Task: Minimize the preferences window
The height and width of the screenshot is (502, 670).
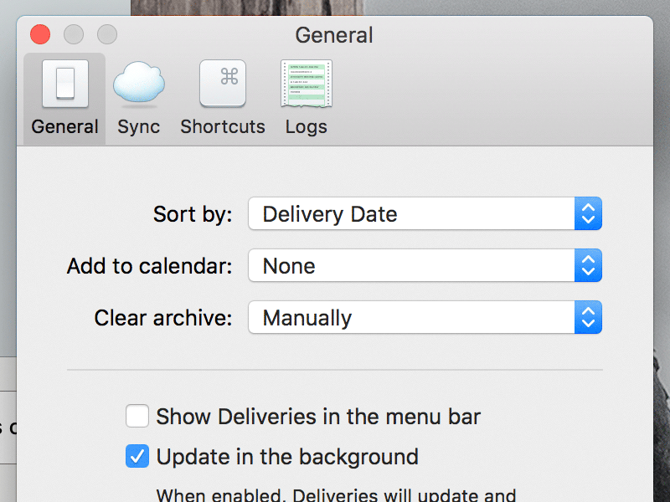Action: [x=73, y=34]
